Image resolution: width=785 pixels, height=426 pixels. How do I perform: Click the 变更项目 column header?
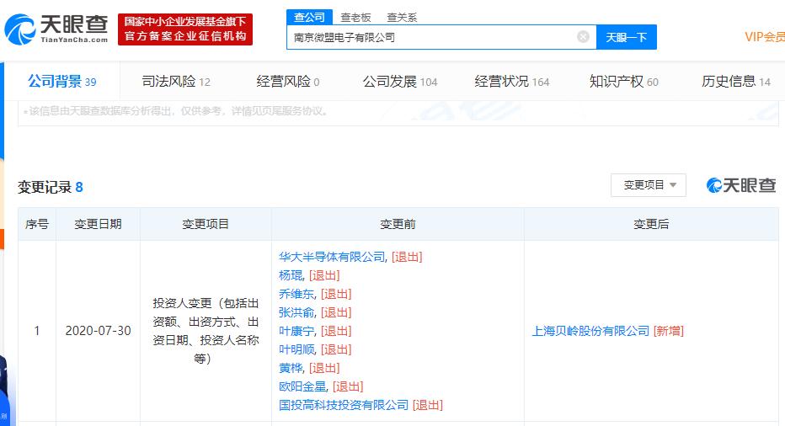pos(206,224)
